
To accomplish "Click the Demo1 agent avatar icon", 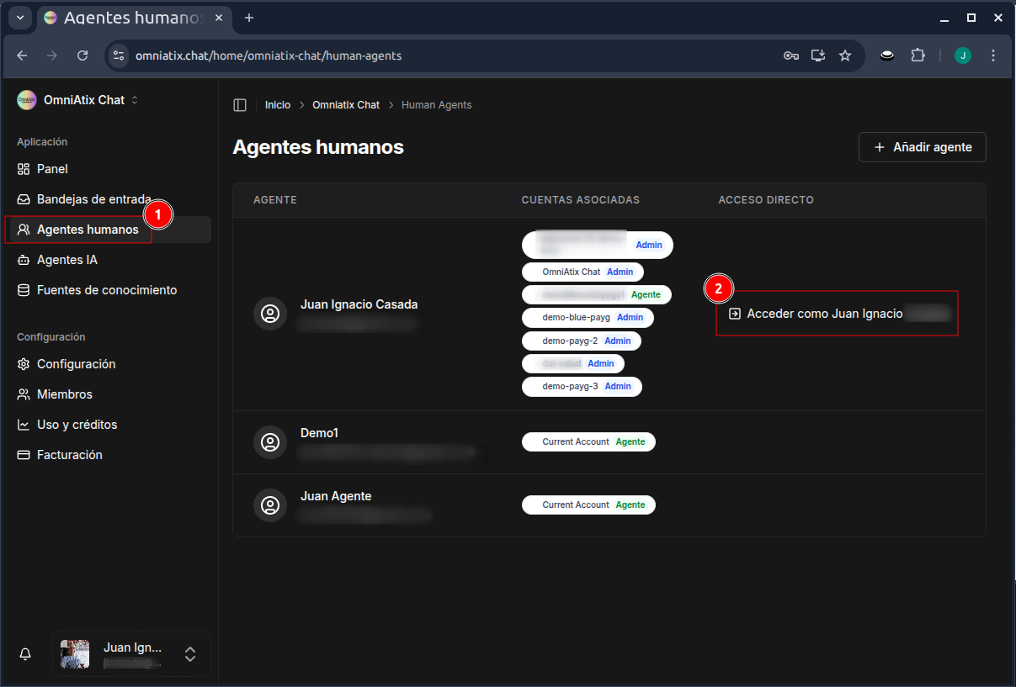I will [x=270, y=442].
